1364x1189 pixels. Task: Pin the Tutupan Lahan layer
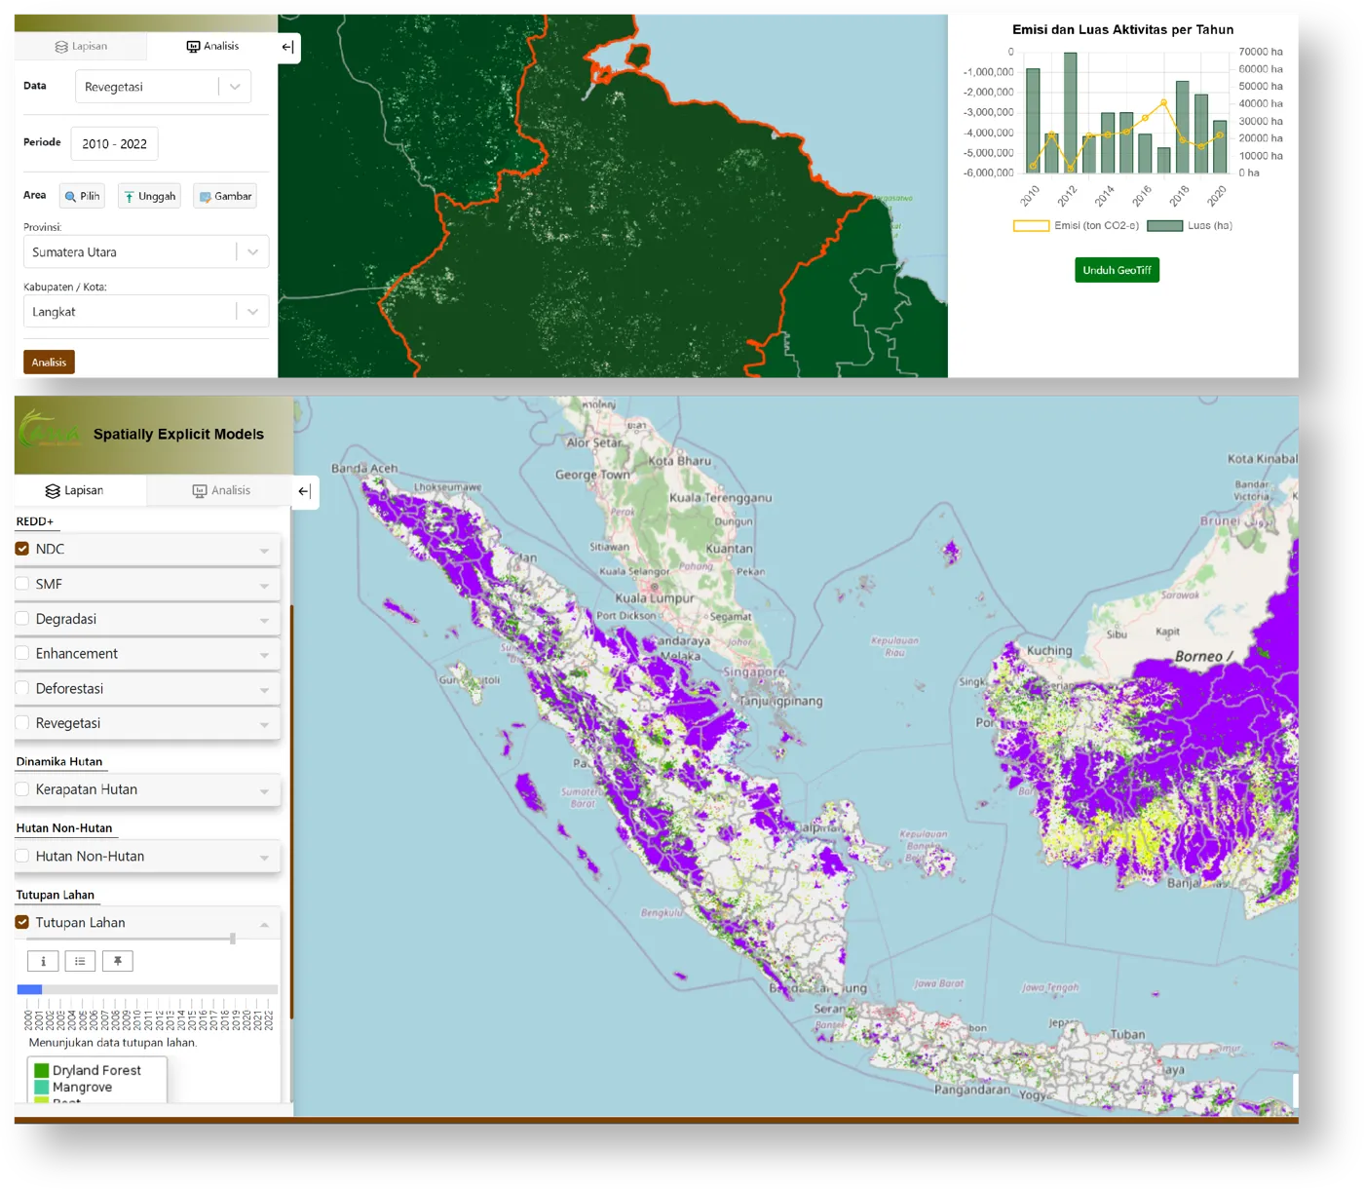[x=117, y=961]
